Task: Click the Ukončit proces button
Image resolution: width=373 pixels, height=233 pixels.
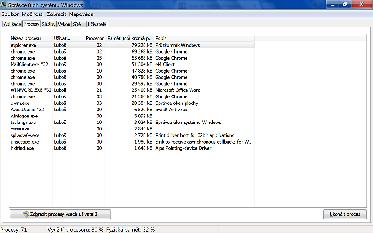Action: click(x=345, y=214)
